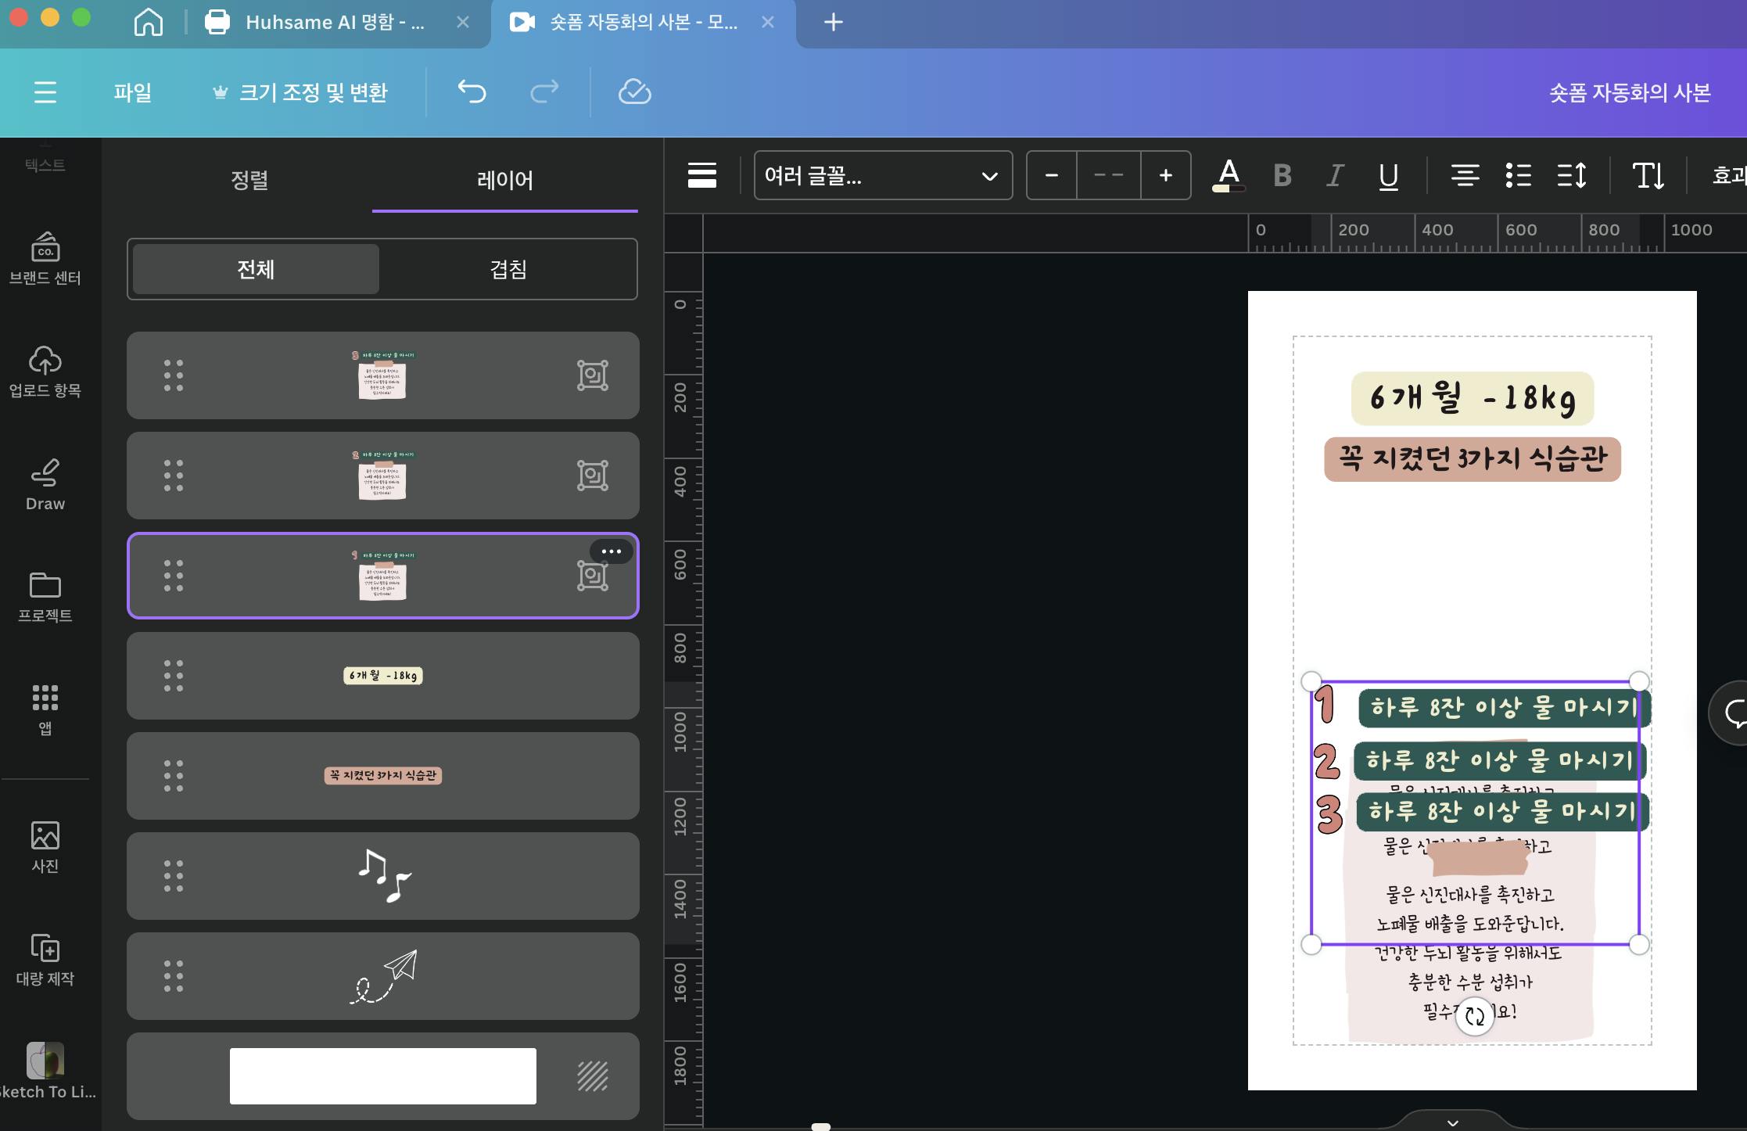Click the redo arrow
The height and width of the screenshot is (1131, 1747).
tap(544, 92)
